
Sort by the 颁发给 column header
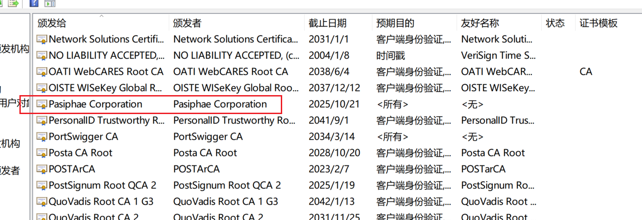tap(52, 23)
